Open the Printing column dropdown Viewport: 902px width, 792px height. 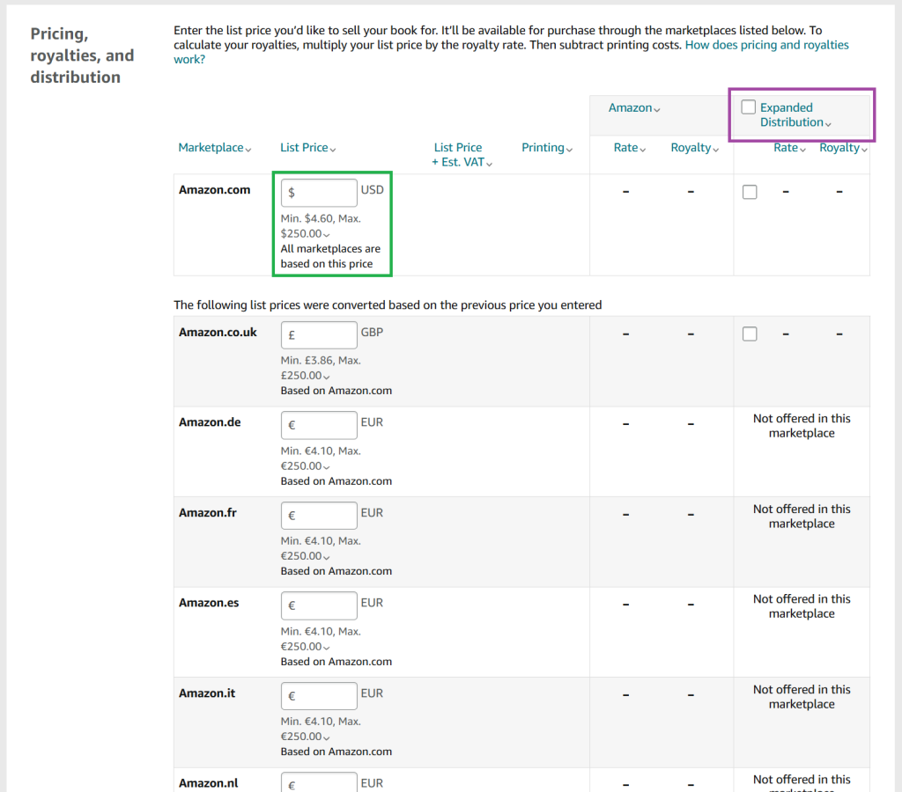coord(547,147)
